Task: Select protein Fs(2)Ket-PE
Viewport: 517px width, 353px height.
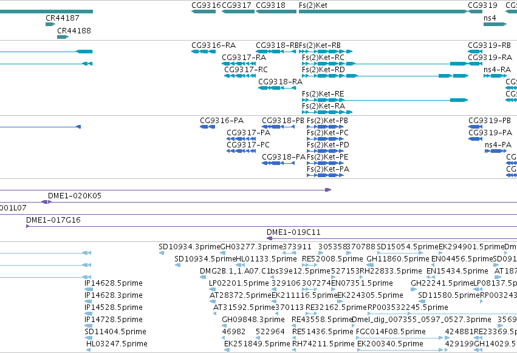Action: point(325,163)
